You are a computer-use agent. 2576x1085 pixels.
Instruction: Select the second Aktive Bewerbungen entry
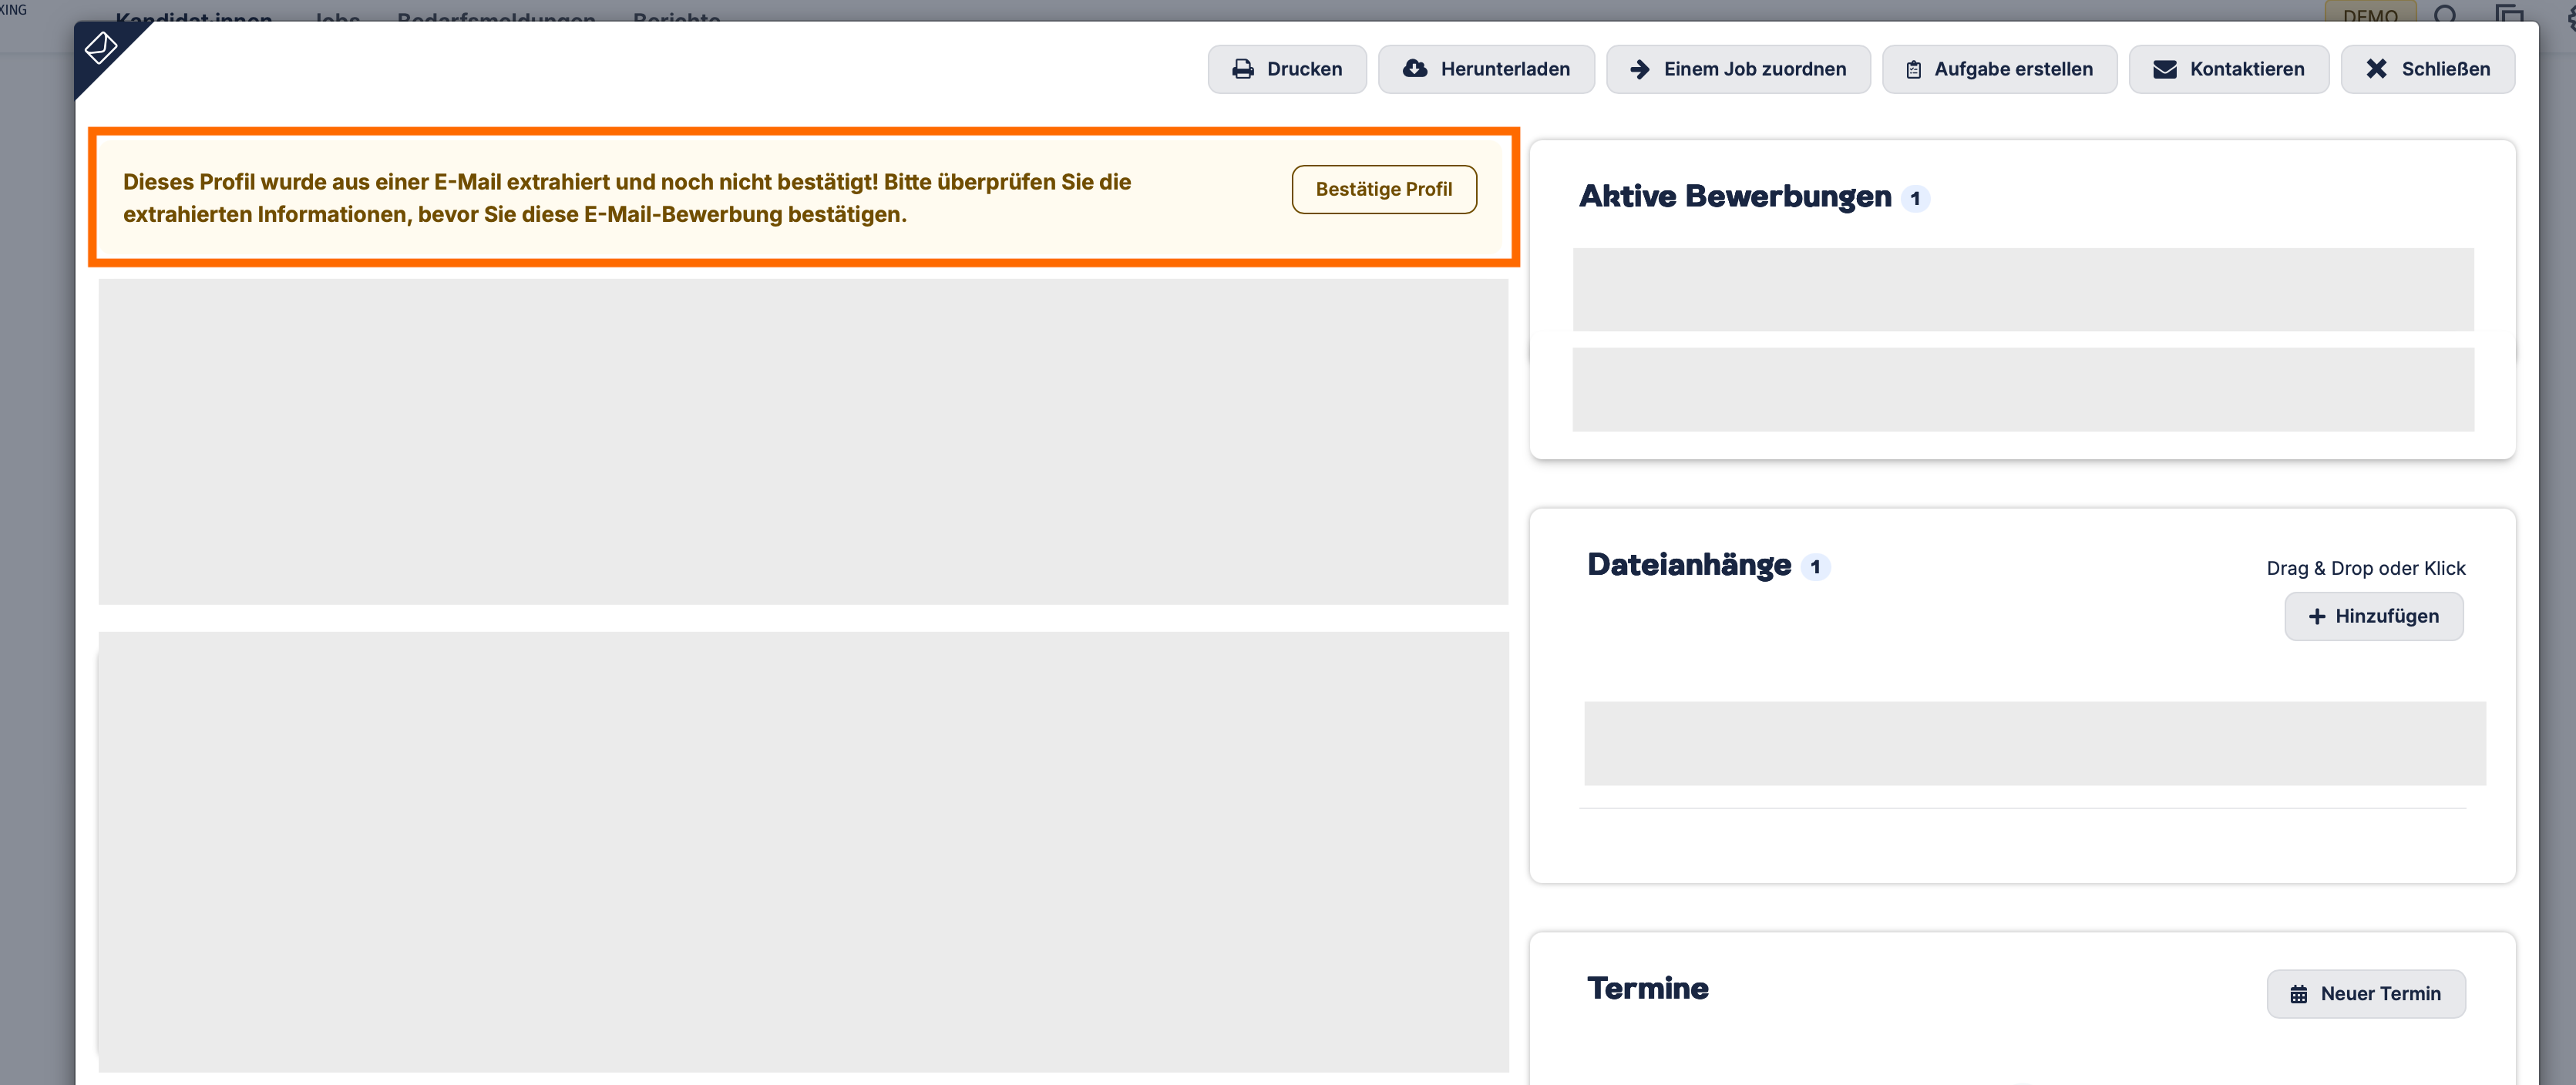click(2022, 390)
